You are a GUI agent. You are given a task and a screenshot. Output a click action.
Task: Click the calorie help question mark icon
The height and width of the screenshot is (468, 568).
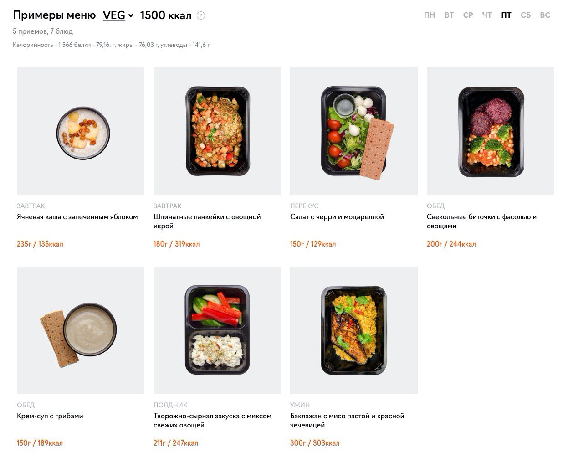pos(201,15)
